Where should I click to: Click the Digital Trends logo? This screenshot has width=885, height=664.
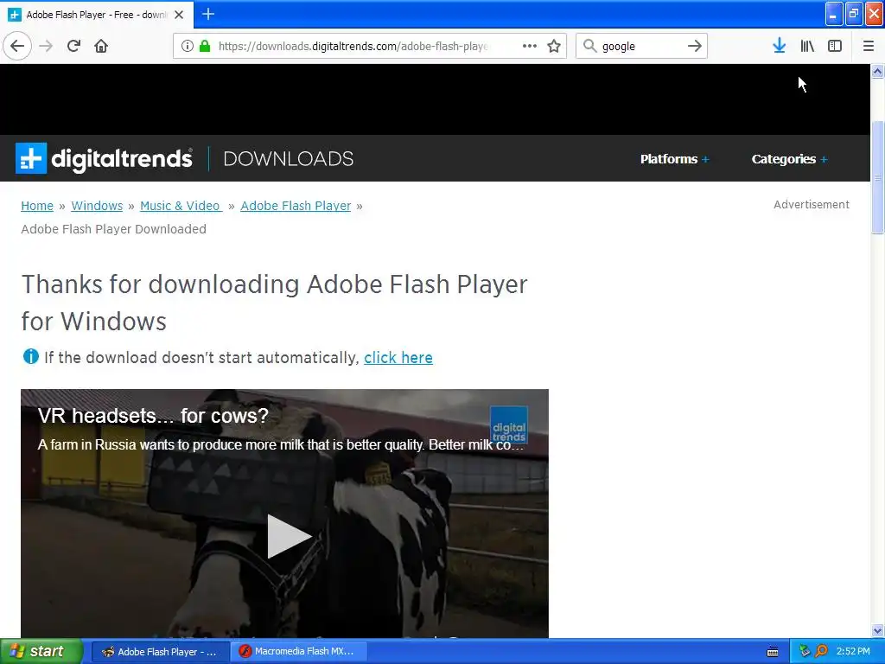coord(104,159)
